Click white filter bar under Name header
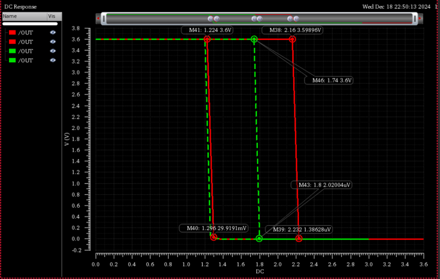The height and width of the screenshot is (279, 440). tap(30, 24)
